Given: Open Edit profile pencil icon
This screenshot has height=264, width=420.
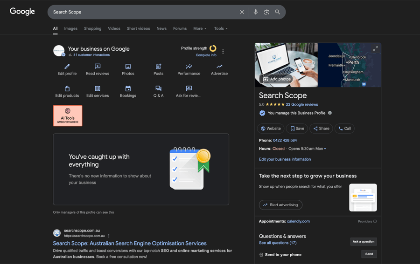Looking at the screenshot, I should pyautogui.click(x=67, y=66).
